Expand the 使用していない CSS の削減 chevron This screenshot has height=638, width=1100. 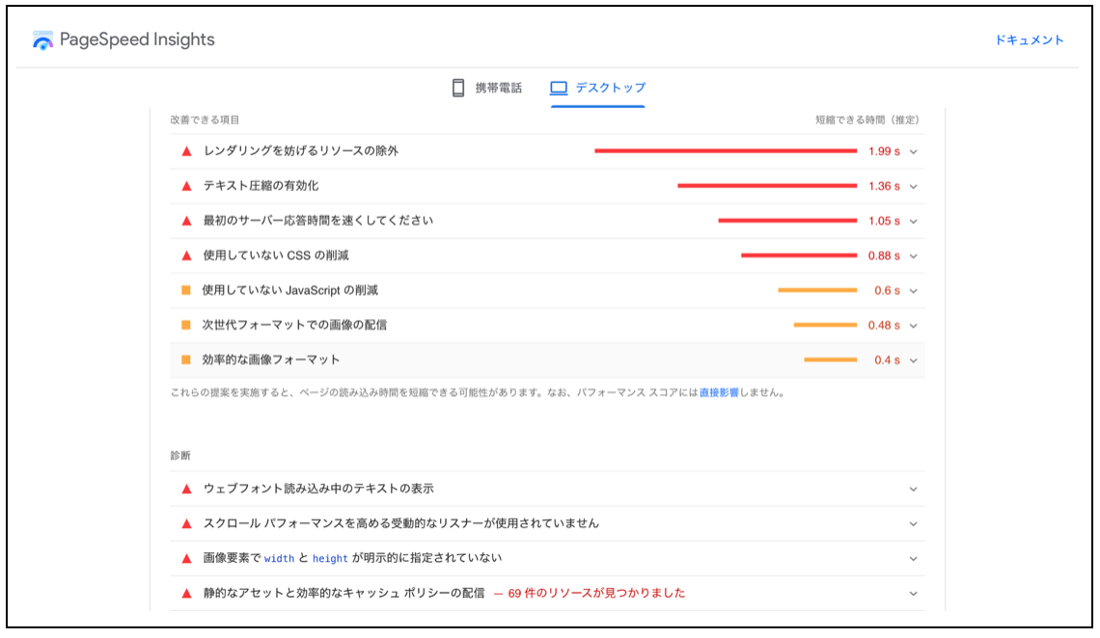(913, 255)
